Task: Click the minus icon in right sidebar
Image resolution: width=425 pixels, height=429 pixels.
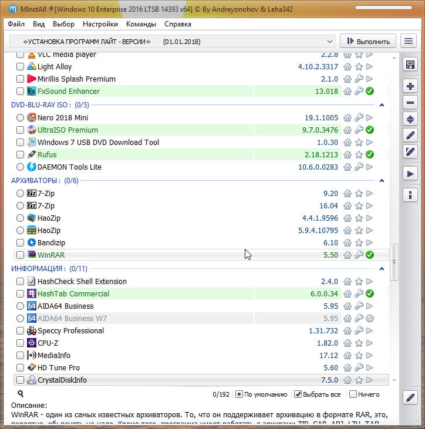Action: pos(410,103)
